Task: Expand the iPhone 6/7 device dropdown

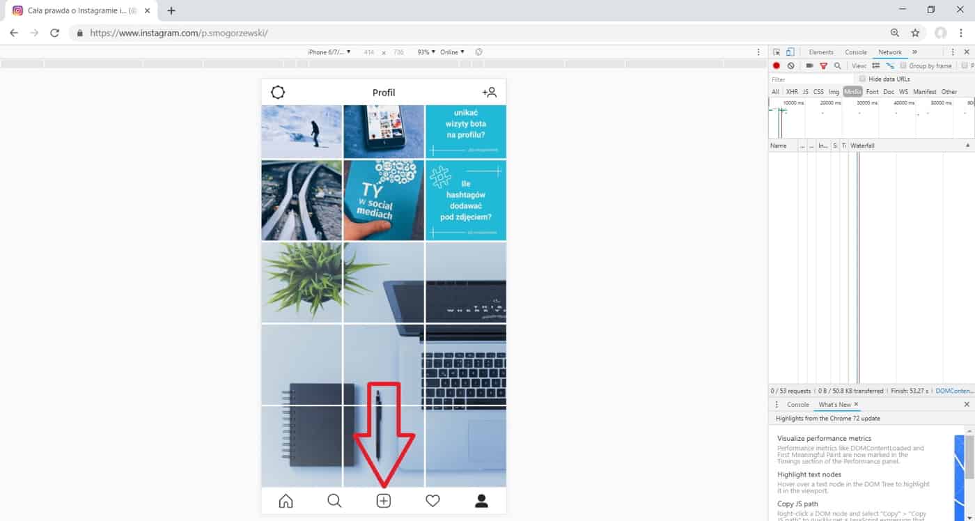Action: (329, 52)
